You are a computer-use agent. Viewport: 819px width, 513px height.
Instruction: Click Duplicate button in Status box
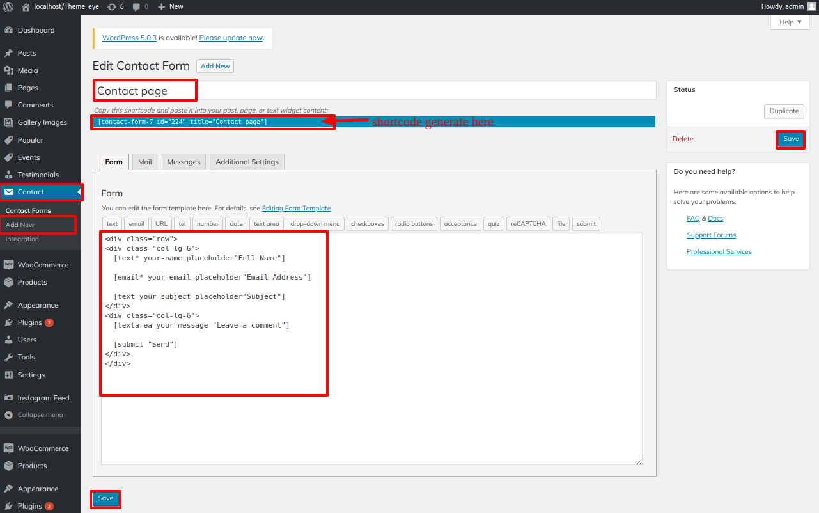pyautogui.click(x=784, y=111)
